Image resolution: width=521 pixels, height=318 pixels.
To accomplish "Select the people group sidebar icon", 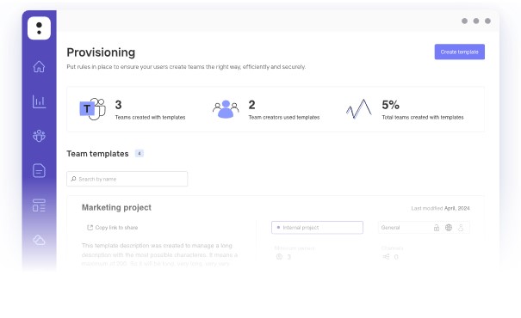I will tap(39, 136).
